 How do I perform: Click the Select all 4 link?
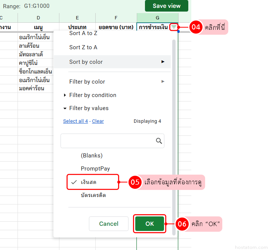75,121
